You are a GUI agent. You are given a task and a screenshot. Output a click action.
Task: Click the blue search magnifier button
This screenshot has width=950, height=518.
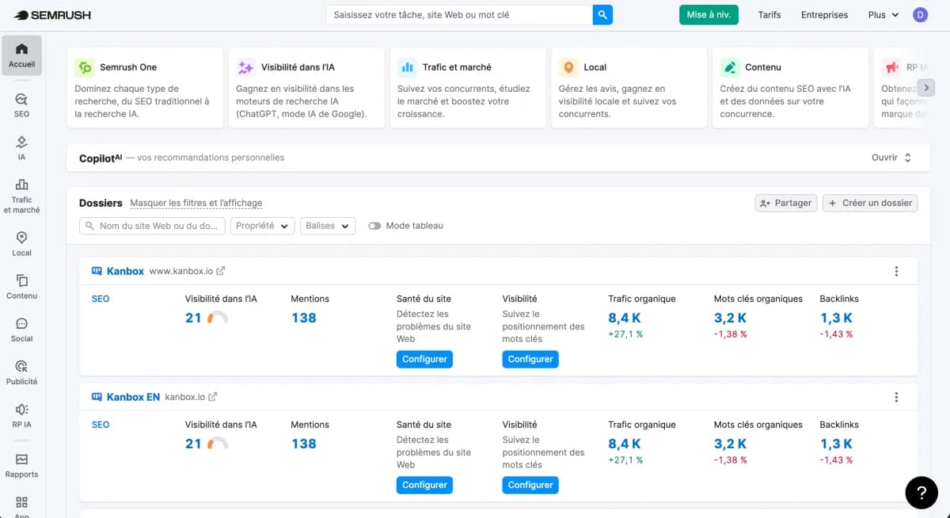tap(602, 14)
